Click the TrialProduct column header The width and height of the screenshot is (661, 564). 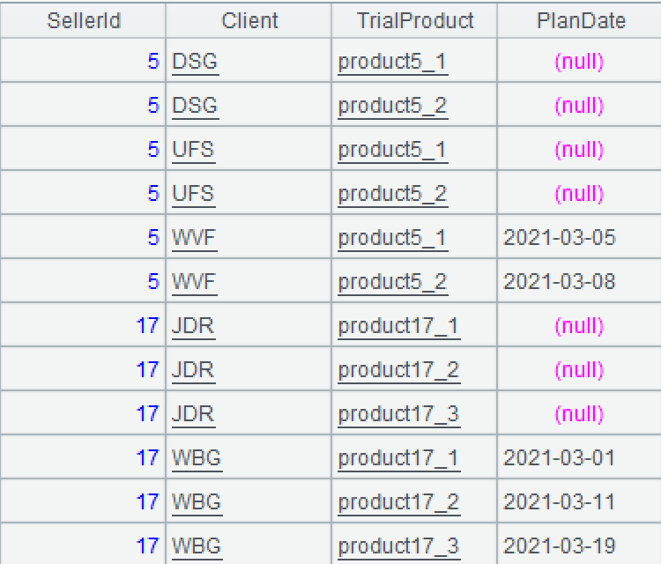tap(415, 20)
